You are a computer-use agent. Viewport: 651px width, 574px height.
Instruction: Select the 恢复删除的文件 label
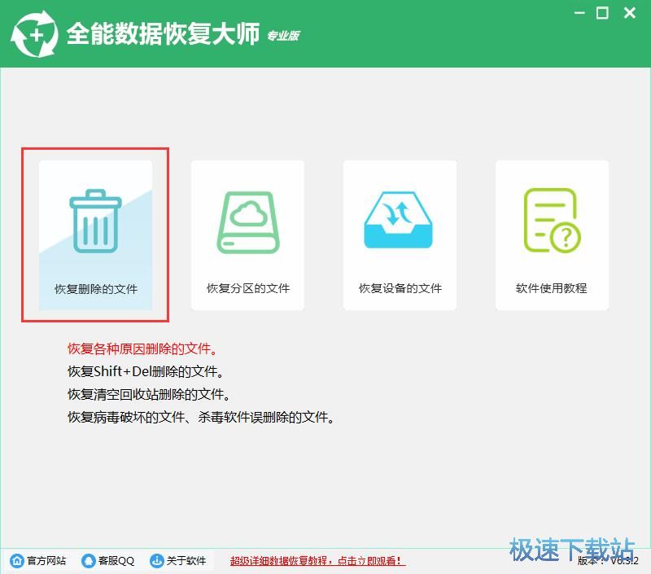click(95, 288)
